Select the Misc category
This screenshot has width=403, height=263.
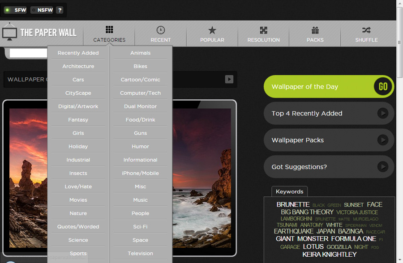tap(140, 187)
